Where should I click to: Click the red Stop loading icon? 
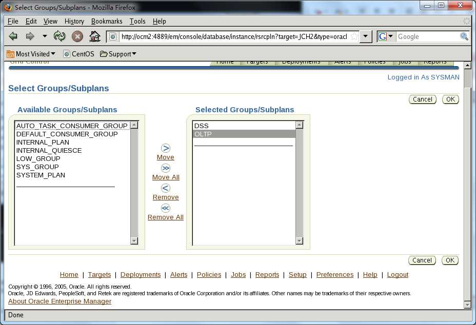click(x=77, y=36)
